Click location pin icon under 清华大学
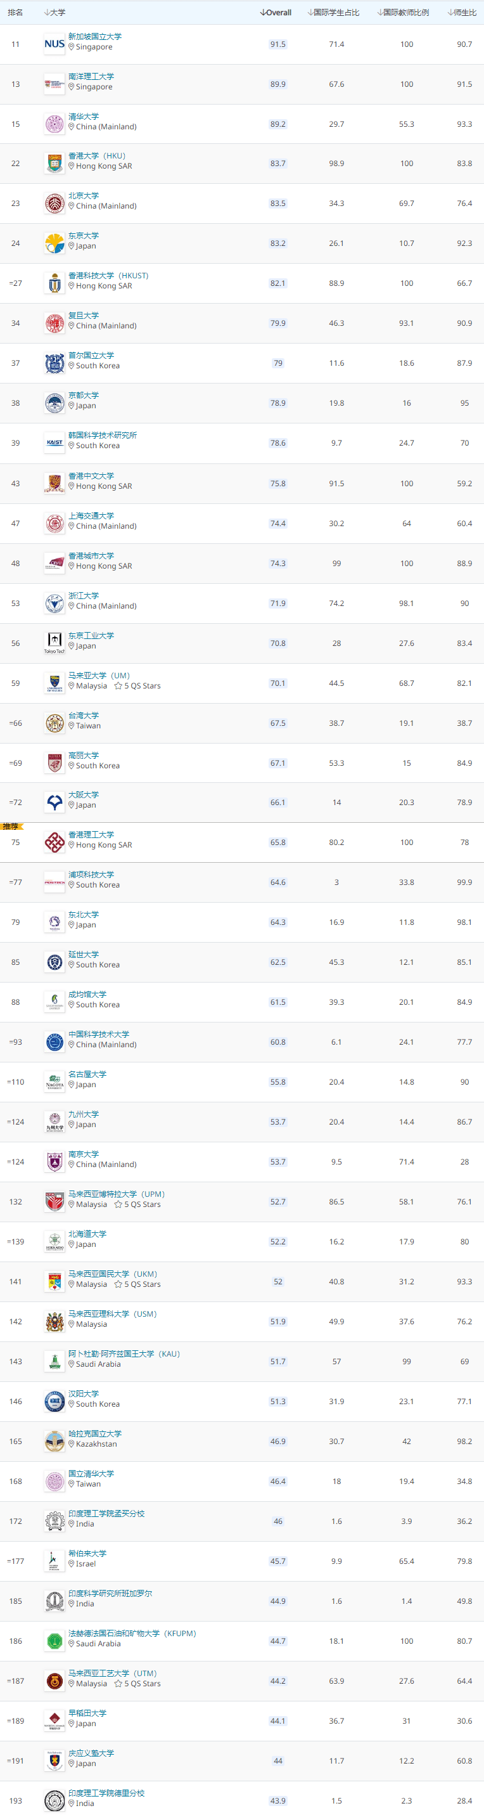The image size is (484, 1820). click(x=72, y=127)
